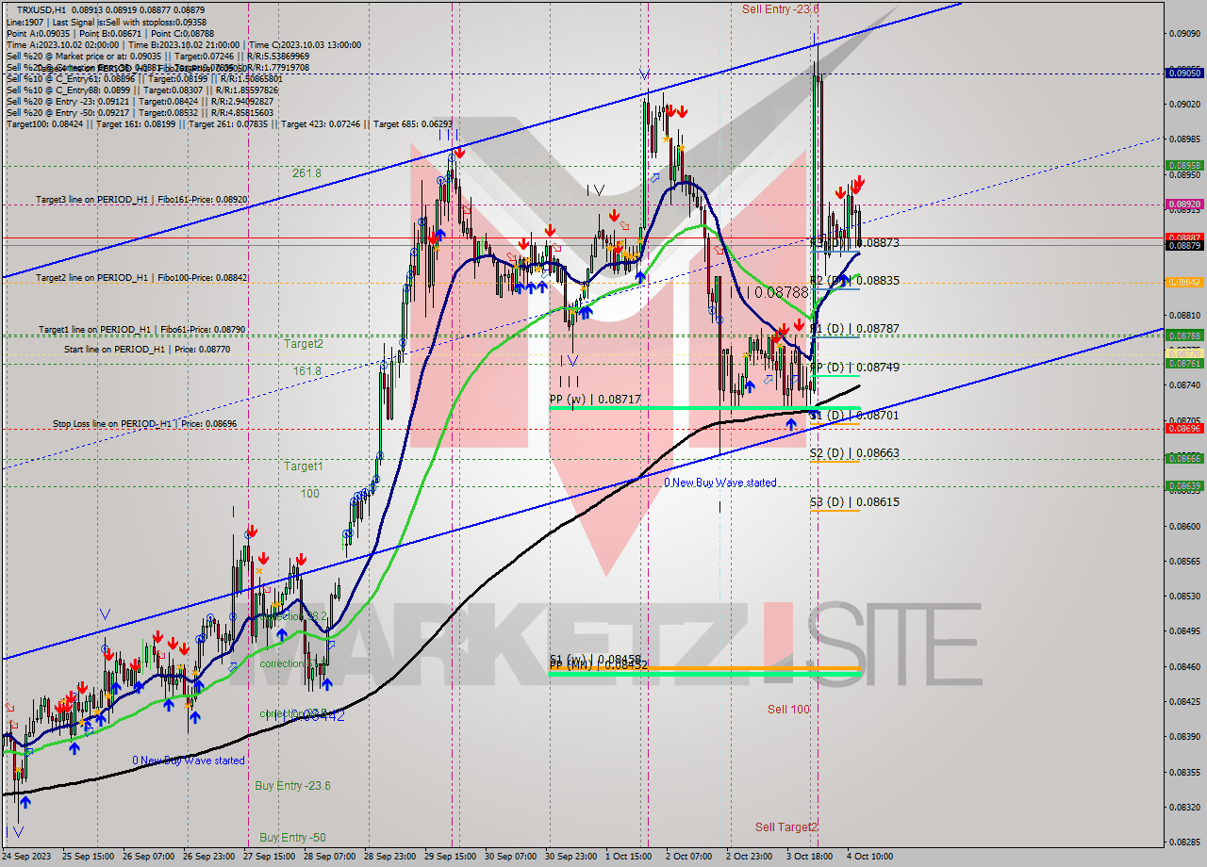
Task: Click the '2 Oct 07:00' time axis label
Action: coord(688,857)
